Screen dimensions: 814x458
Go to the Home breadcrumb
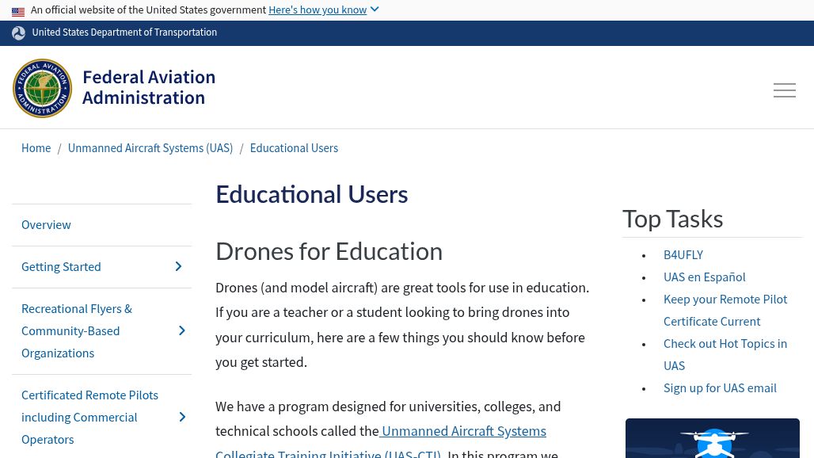[36, 148]
